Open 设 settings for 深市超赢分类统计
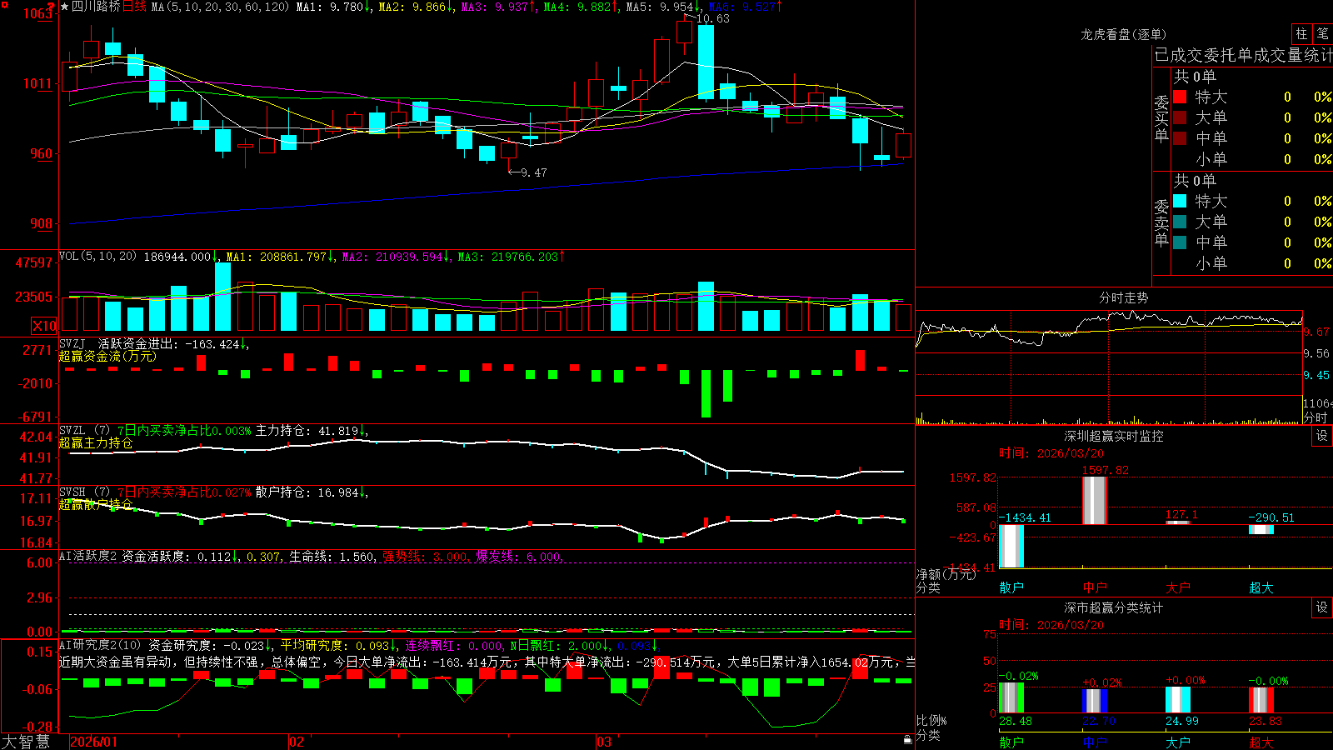This screenshot has width=1333, height=750. point(1322,607)
